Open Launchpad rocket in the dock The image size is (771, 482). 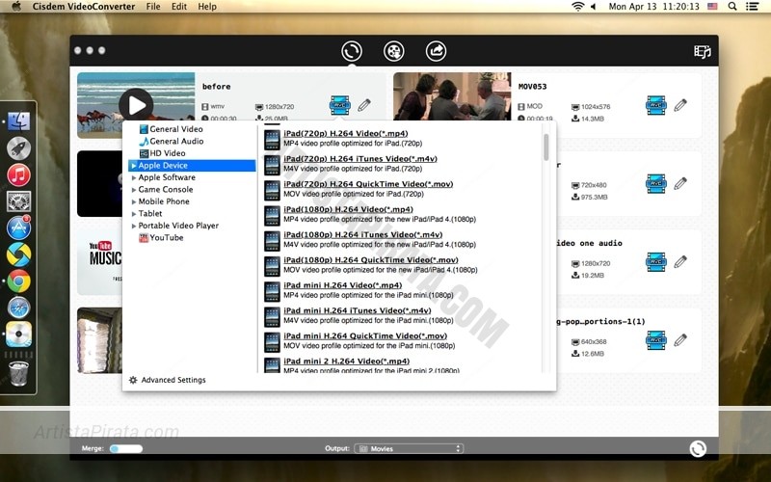coord(18,148)
